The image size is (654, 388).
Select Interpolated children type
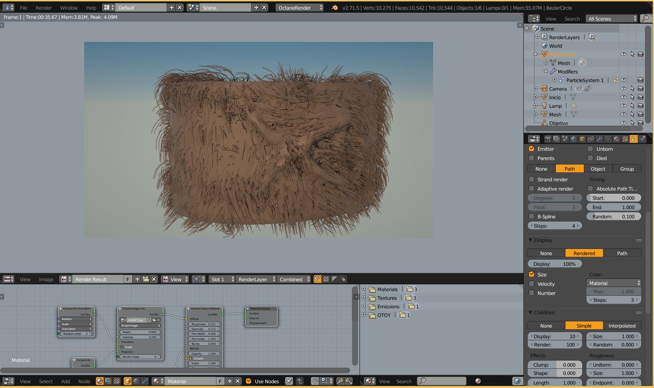pos(622,326)
